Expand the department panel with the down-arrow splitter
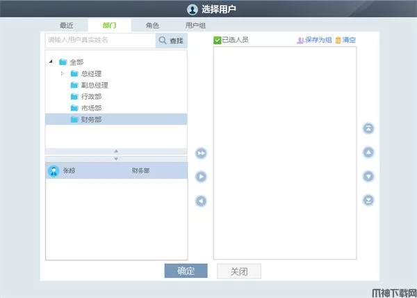This screenshot has width=417, height=298. click(x=116, y=159)
